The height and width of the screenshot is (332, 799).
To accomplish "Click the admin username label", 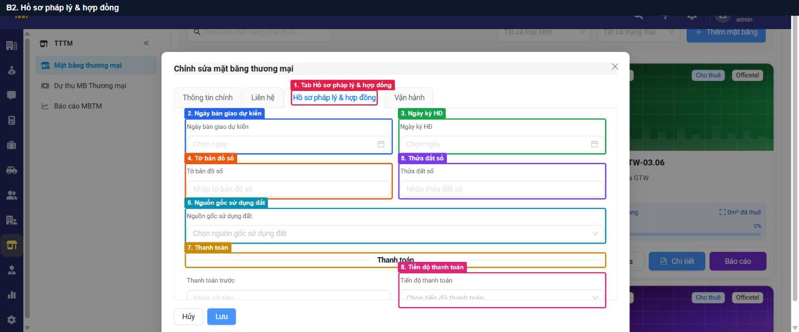I will [x=744, y=20].
